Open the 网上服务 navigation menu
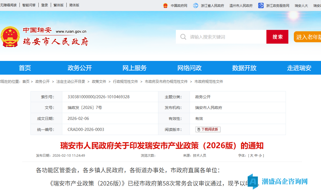Image resolution: width=321 pixels, height=191 pixels. pyautogui.click(x=134, y=68)
